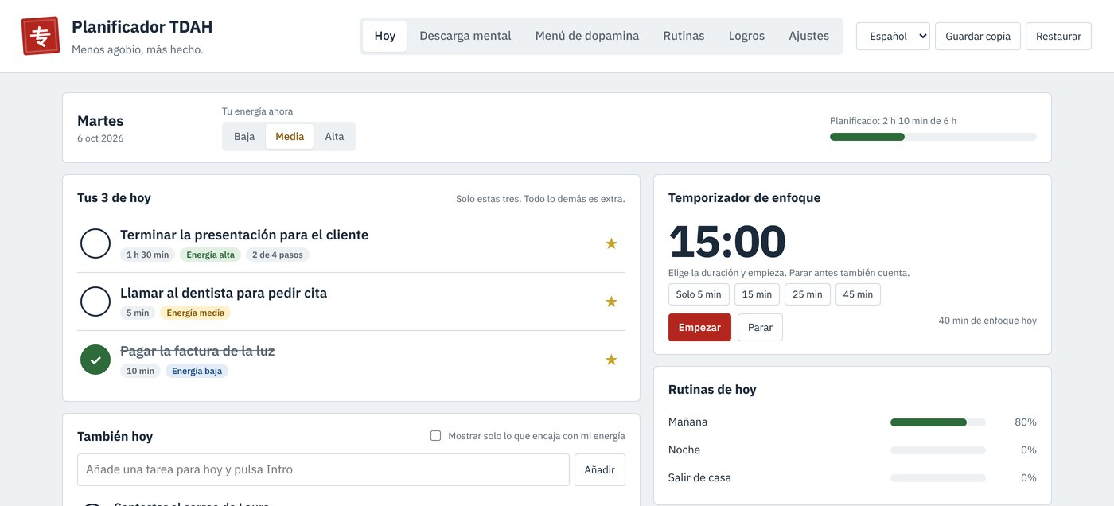Viewport: 1114px width, 506px height.
Task: Open the Español language dropdown
Action: point(893,36)
